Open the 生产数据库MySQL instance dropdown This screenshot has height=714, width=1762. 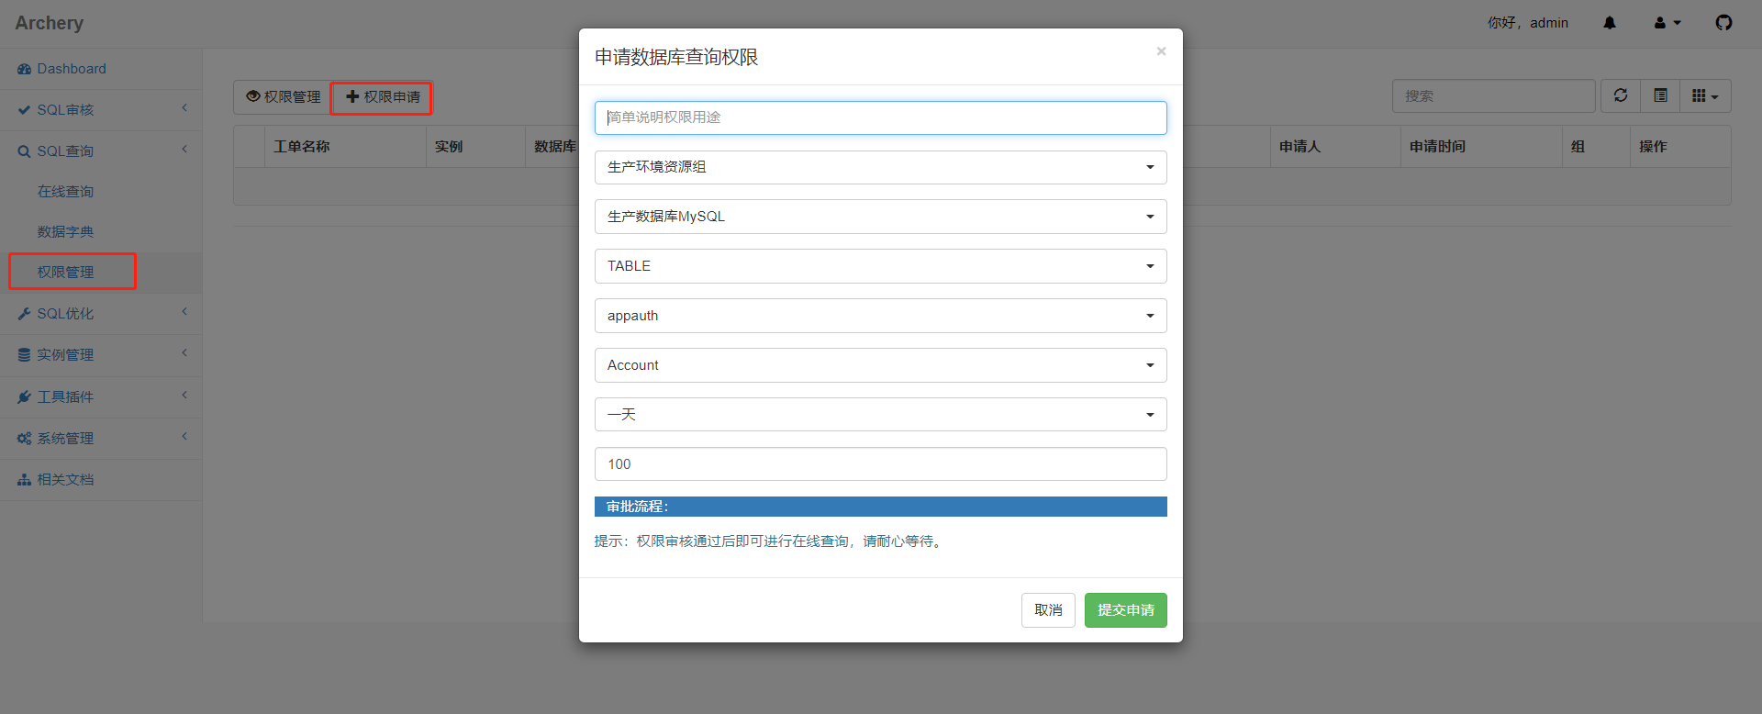click(x=880, y=217)
